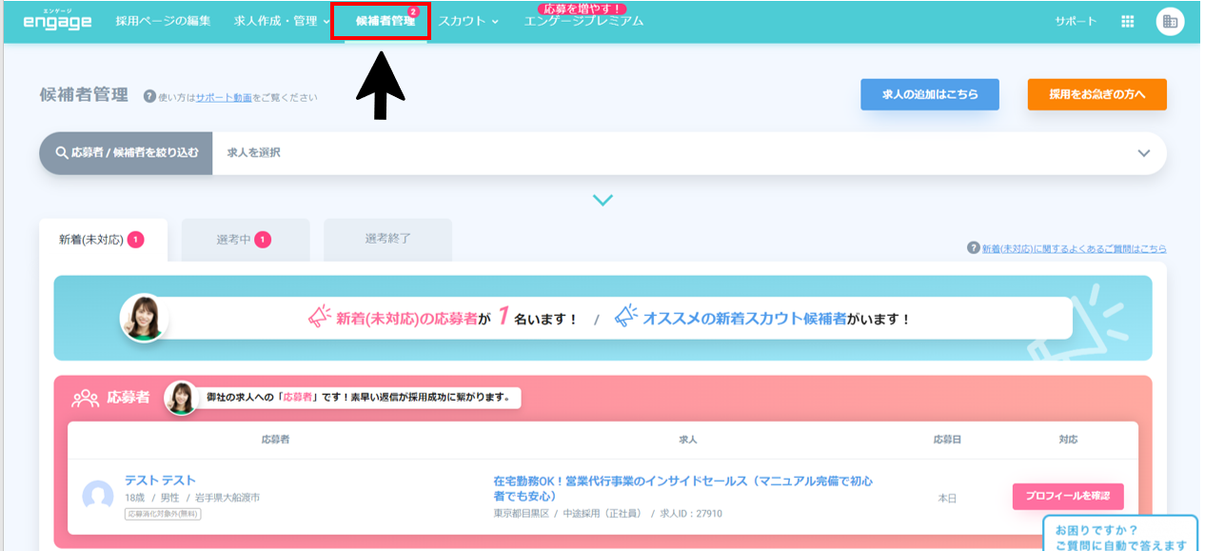This screenshot has height=551, width=1205.
Task: Open the 求人を選択 dropdown
Action: (x=689, y=152)
